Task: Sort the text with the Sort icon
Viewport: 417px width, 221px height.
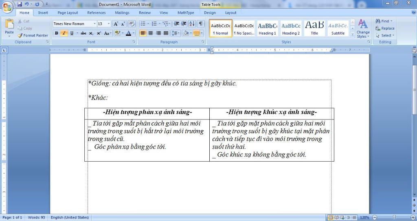Action: pos(192,24)
